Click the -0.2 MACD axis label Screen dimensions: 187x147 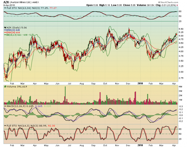click(181, 121)
